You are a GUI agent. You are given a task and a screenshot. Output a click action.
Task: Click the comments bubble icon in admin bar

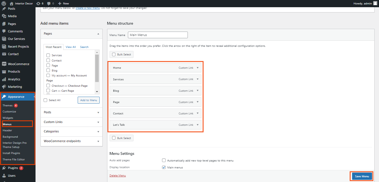[x=49, y=4]
